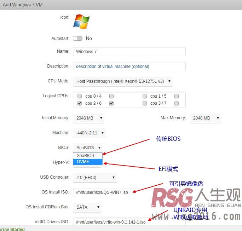
Task: Open the Machine i440fx-2.11 dropdown
Action: point(89,133)
